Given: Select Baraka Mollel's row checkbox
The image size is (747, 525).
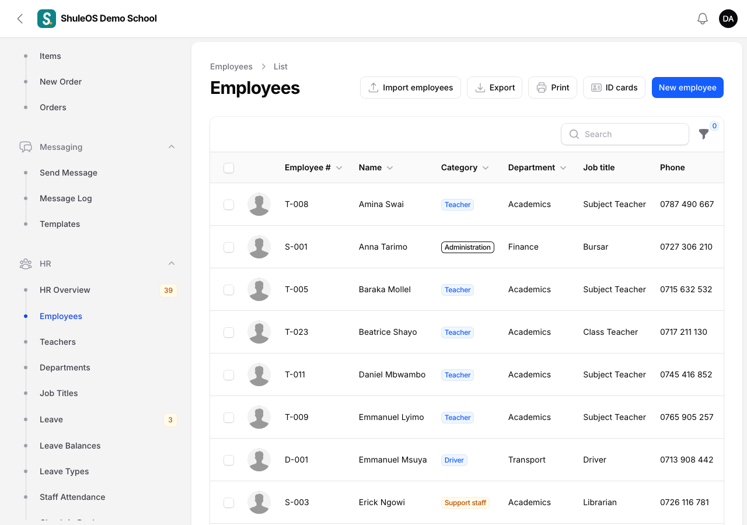Looking at the screenshot, I should pyautogui.click(x=229, y=290).
